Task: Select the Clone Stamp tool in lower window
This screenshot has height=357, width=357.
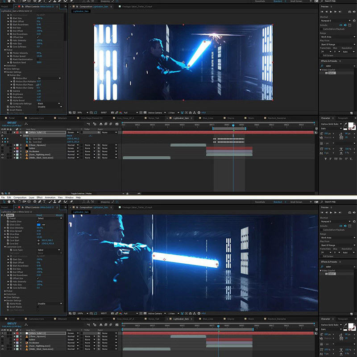Action: (54, 202)
